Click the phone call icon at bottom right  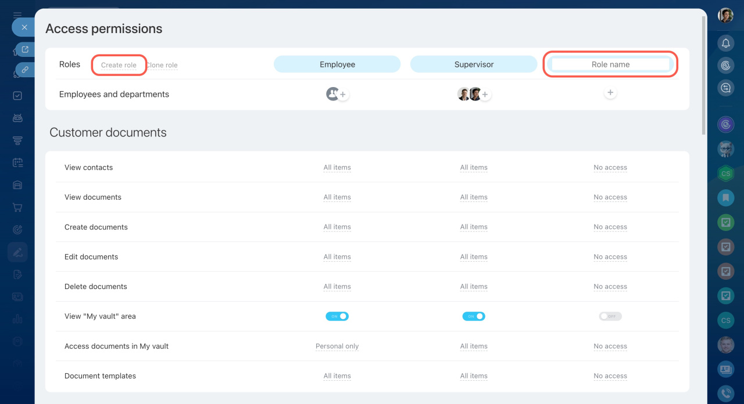[725, 394]
